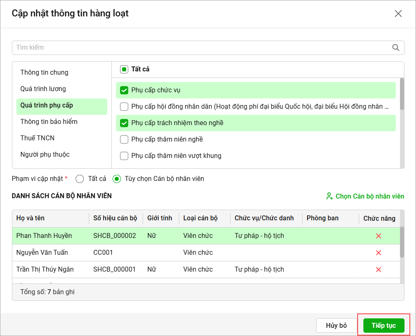Uncheck Phụ cấp chức vụ
416x336 pixels.
tap(124, 90)
